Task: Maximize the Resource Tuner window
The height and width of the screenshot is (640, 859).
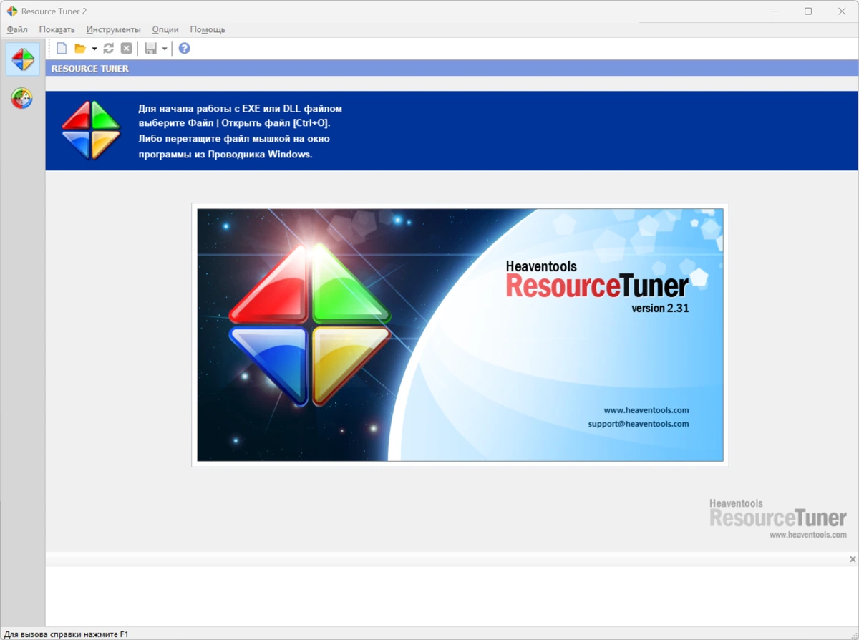Action: pyautogui.click(x=808, y=11)
